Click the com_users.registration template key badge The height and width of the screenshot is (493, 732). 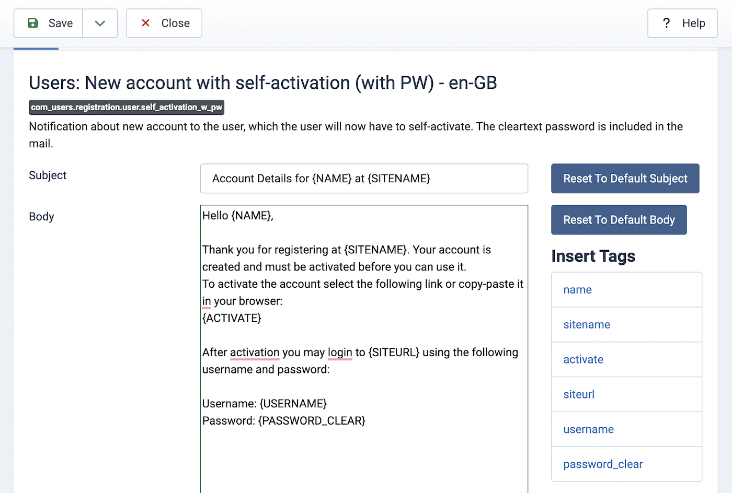(127, 107)
